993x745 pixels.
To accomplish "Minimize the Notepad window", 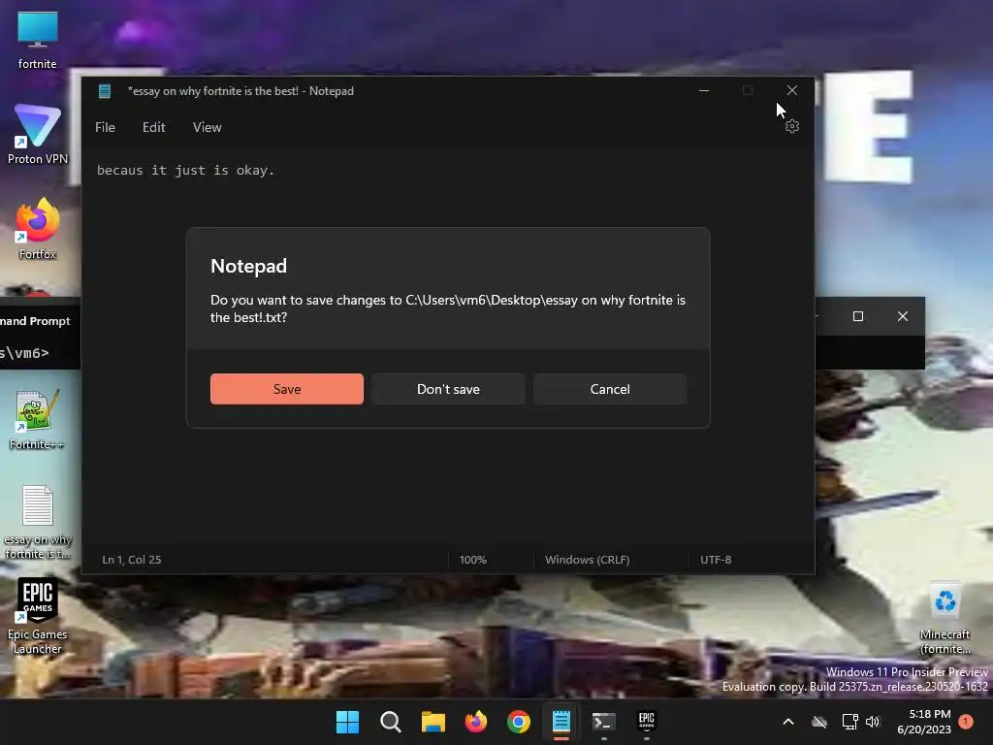I will coord(704,90).
